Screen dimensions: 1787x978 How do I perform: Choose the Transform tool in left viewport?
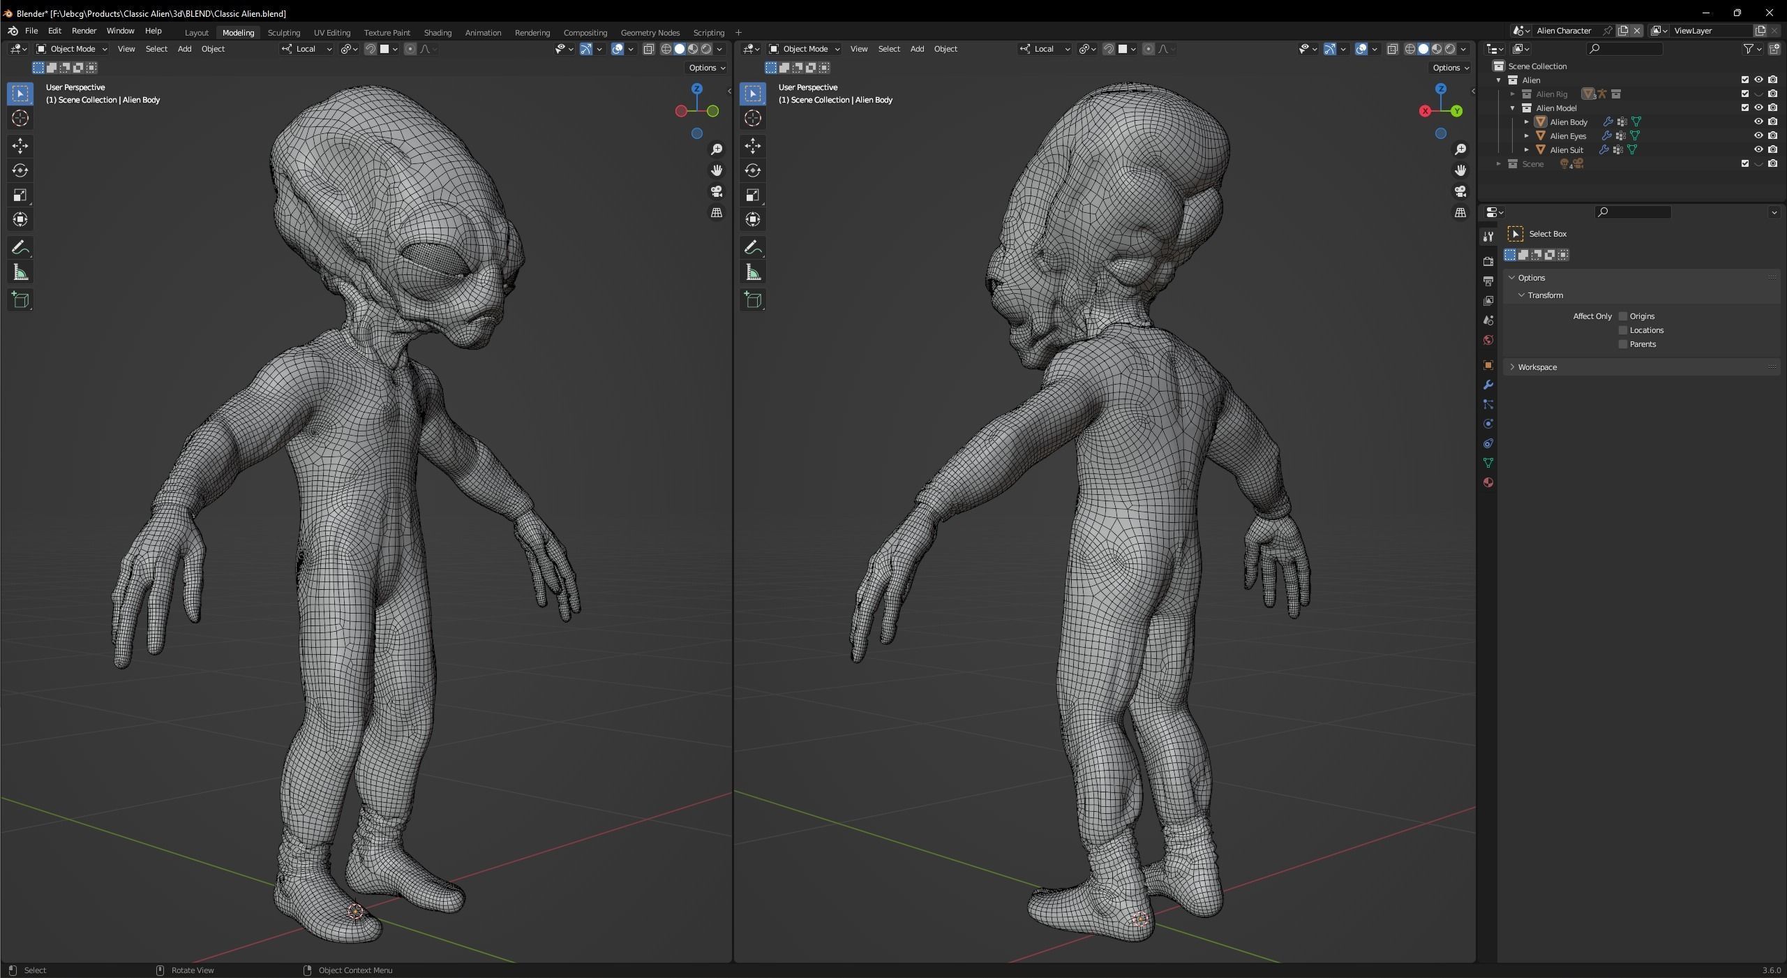click(x=20, y=219)
